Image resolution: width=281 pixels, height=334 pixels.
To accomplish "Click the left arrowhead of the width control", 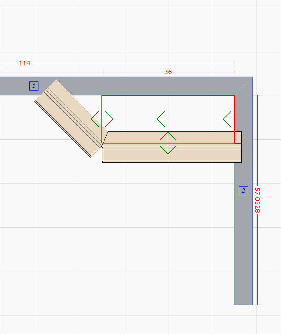I will (x=92, y=119).
